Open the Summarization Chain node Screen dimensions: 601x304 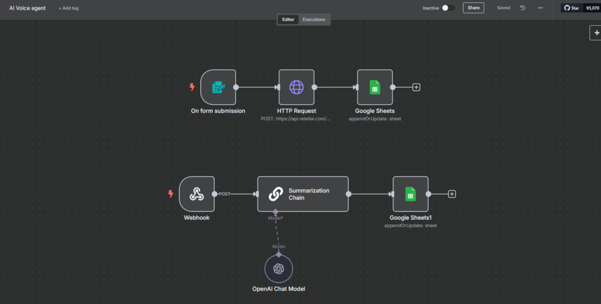click(x=303, y=194)
